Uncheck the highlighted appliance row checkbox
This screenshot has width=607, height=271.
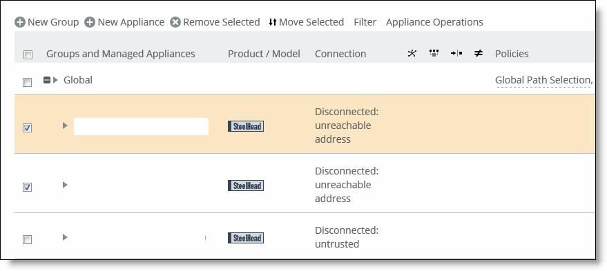[27, 128]
